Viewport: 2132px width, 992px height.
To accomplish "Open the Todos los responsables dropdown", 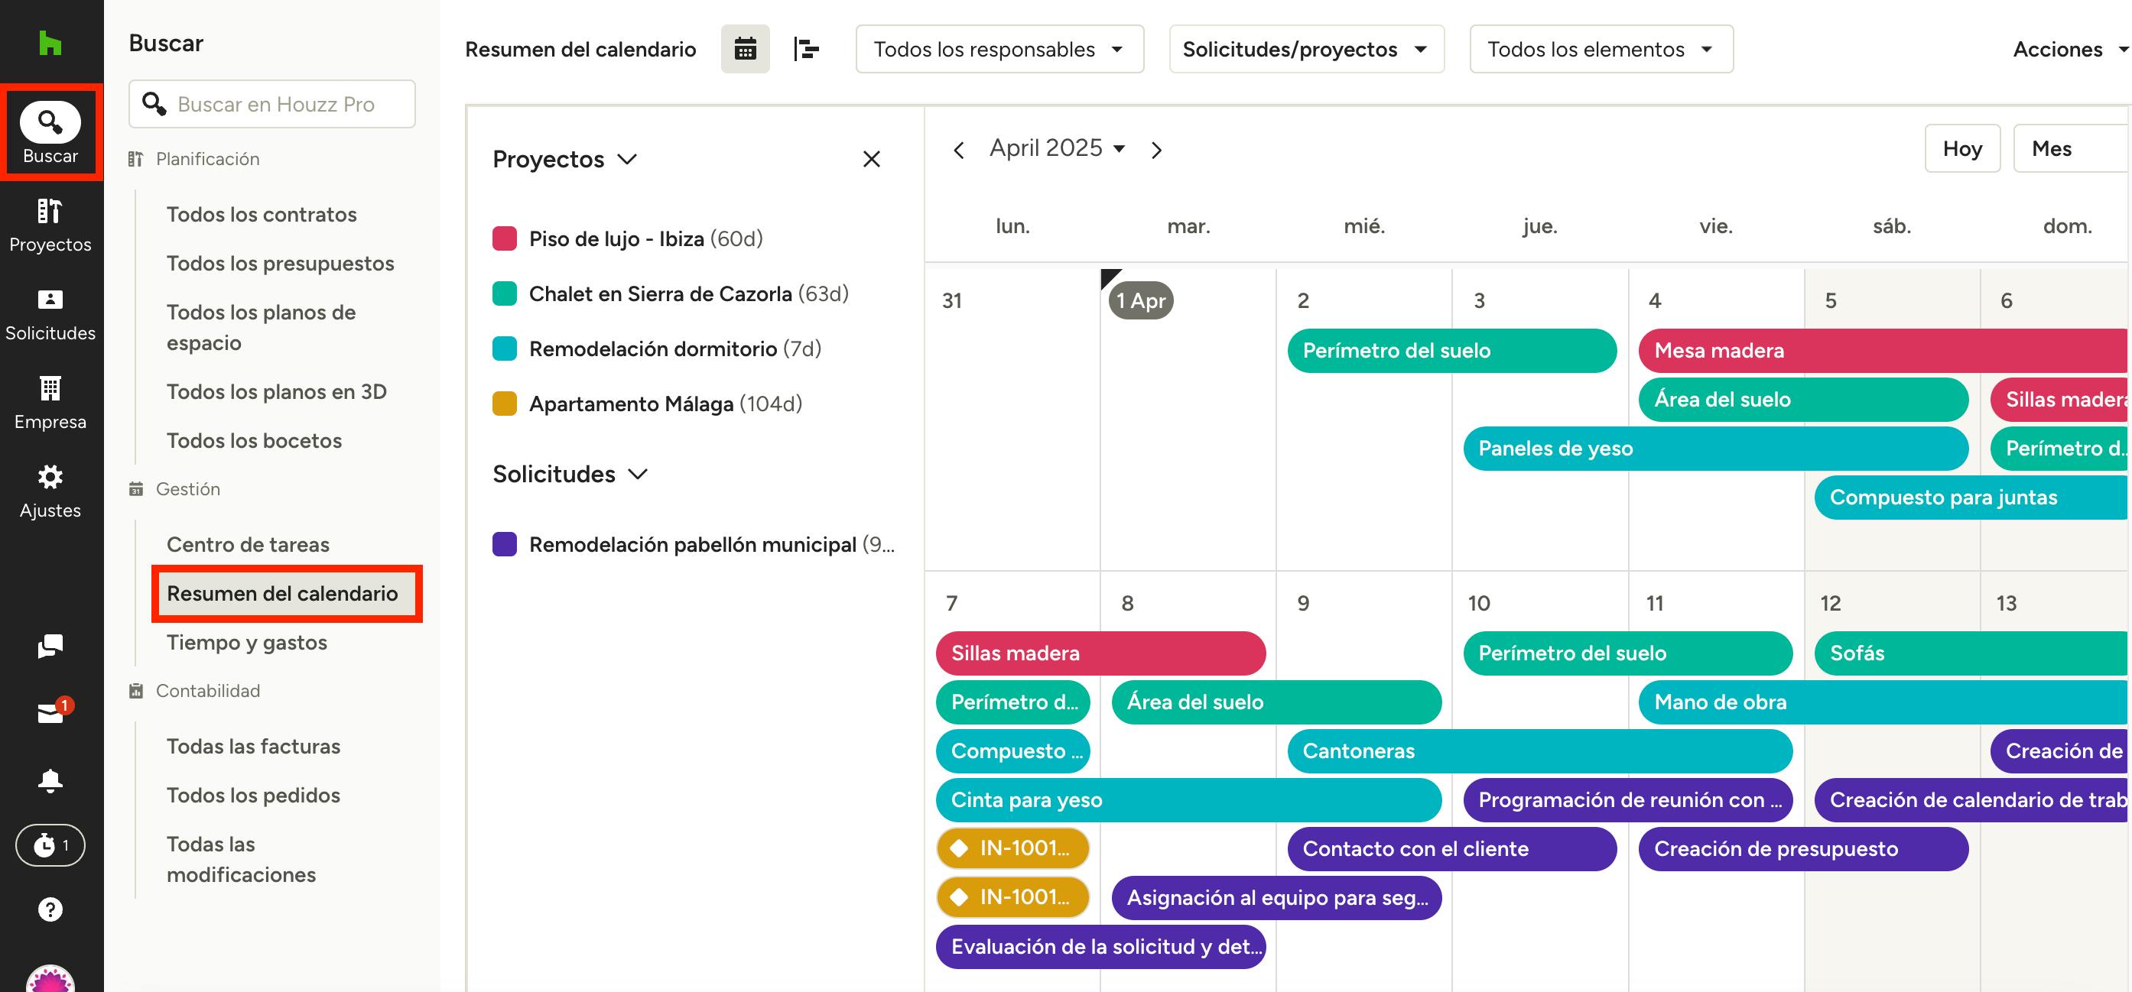I will (x=999, y=50).
